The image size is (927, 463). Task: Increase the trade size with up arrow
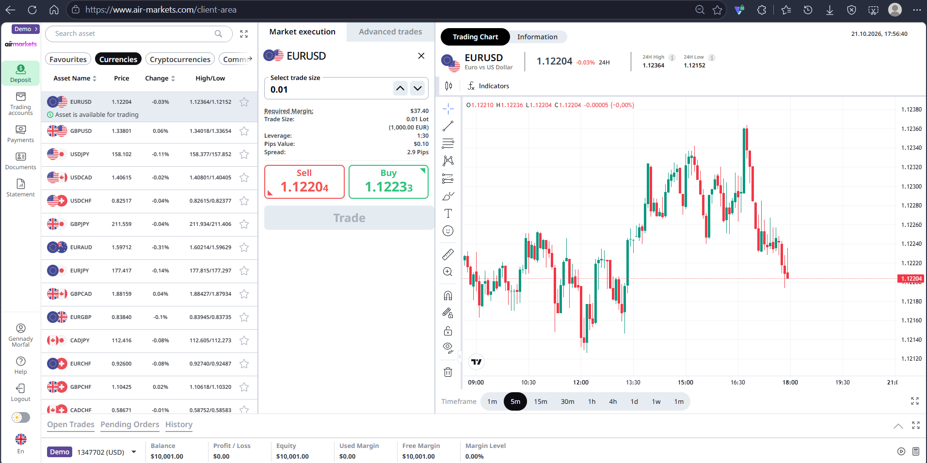(x=400, y=88)
